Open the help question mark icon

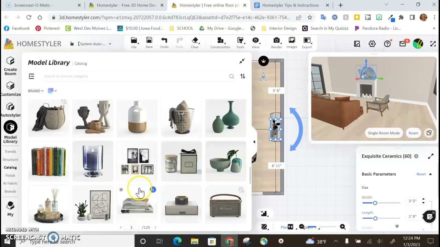coord(387,44)
